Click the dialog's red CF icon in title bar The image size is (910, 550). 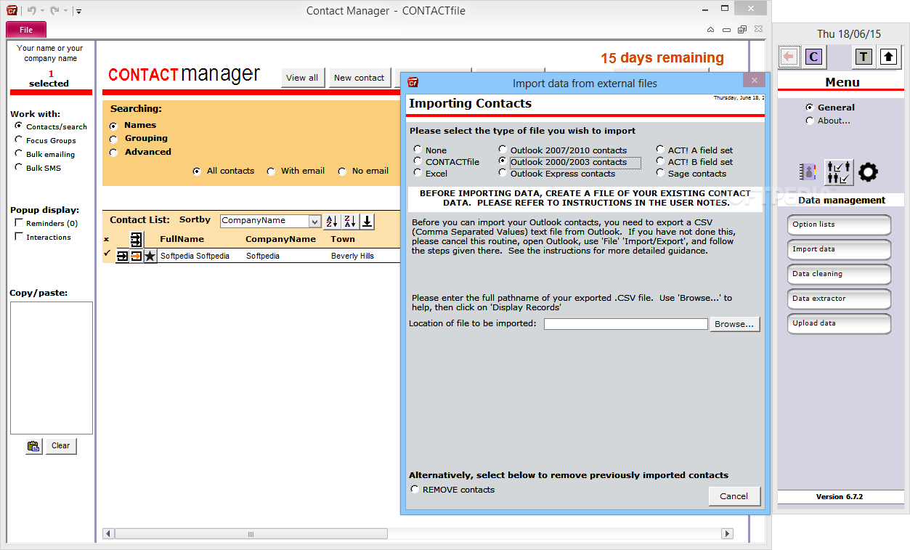(413, 82)
